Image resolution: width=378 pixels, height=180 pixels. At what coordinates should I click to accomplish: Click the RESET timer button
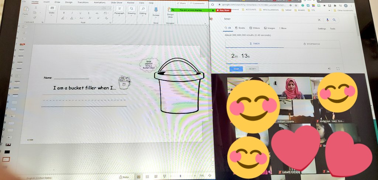point(252,69)
